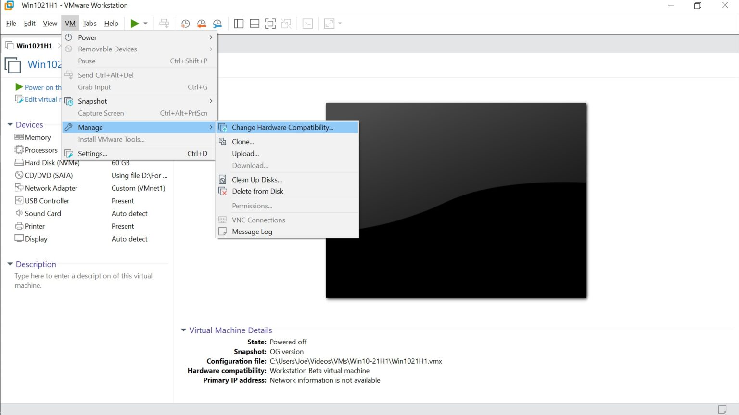The height and width of the screenshot is (415, 739).
Task: Select the Network Adapter device
Action: 51,188
